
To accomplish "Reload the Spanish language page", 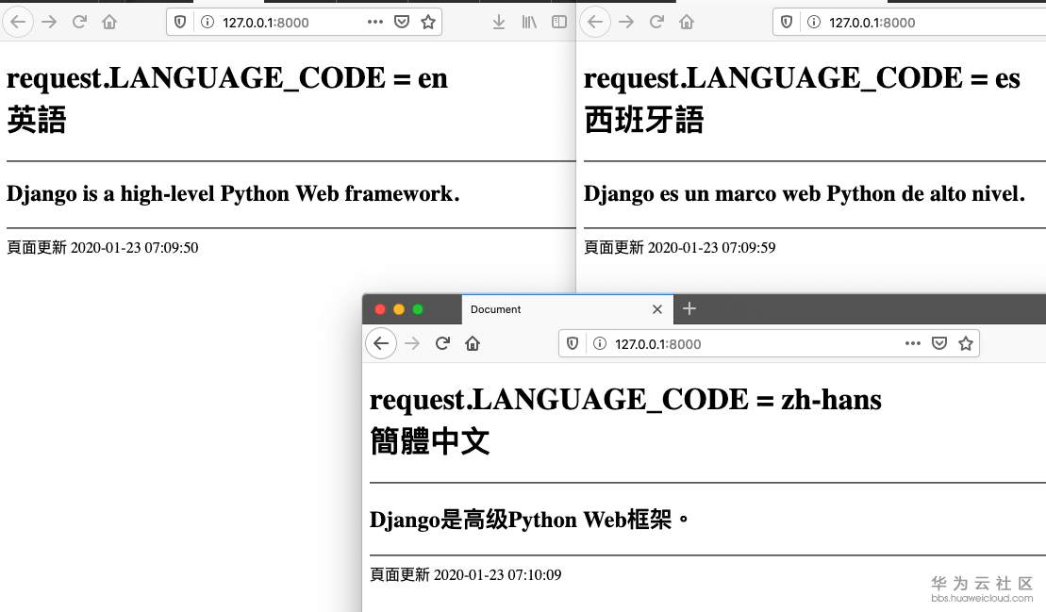I will [656, 22].
